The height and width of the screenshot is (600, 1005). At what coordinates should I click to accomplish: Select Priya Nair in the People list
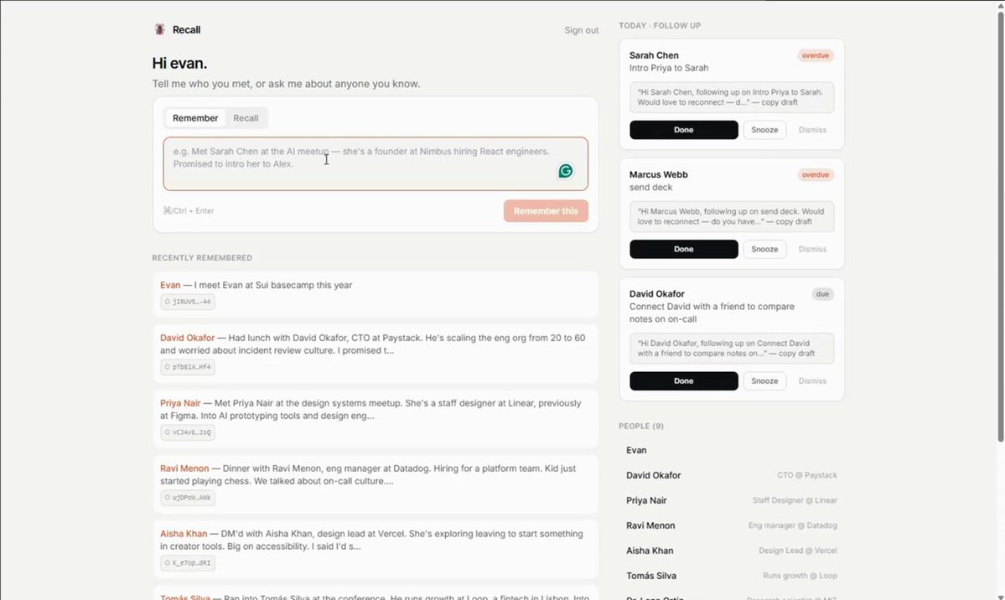pos(731,500)
